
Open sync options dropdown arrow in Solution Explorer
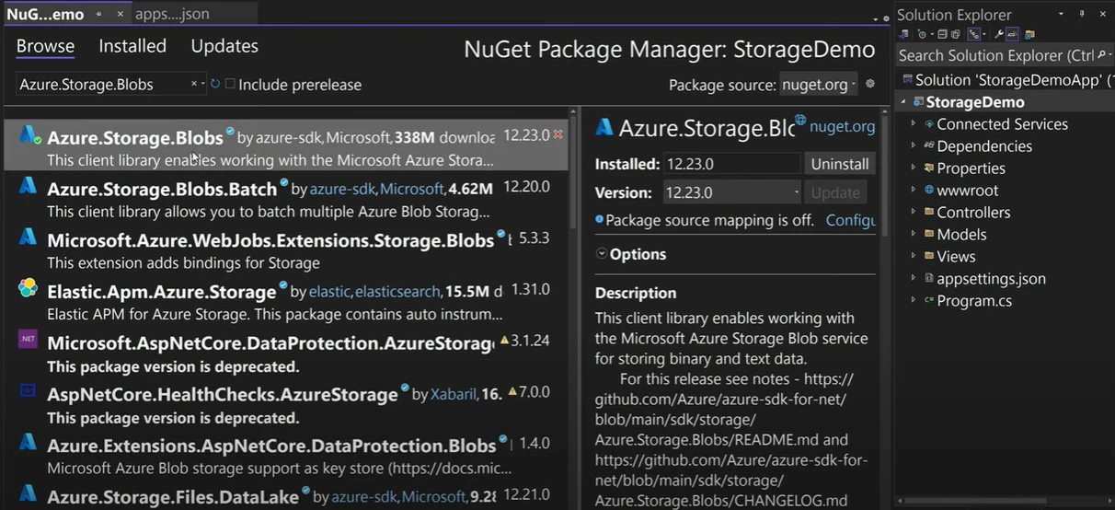point(984,34)
